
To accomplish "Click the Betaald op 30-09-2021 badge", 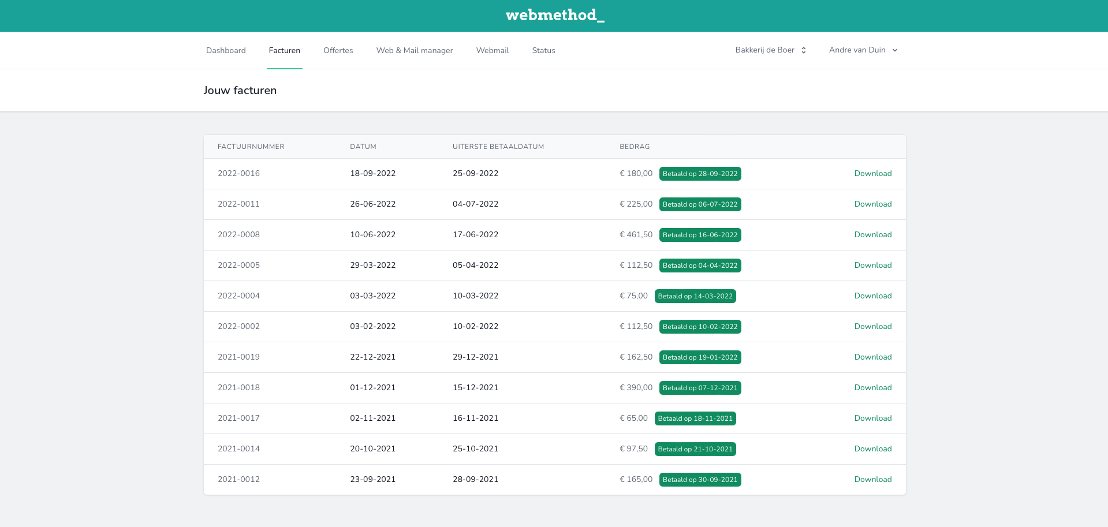I will (x=700, y=479).
